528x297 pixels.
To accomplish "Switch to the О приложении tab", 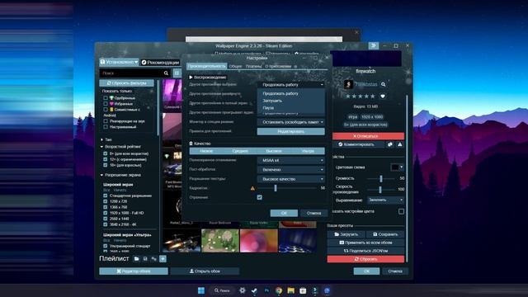I will (x=278, y=66).
